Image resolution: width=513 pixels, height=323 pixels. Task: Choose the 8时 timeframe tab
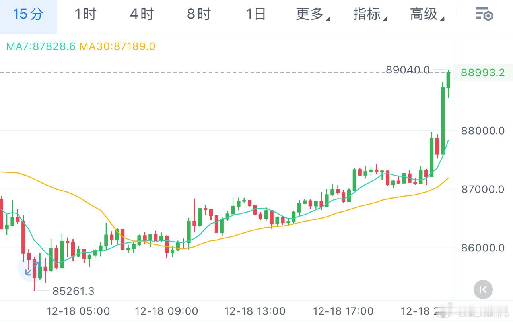click(198, 14)
